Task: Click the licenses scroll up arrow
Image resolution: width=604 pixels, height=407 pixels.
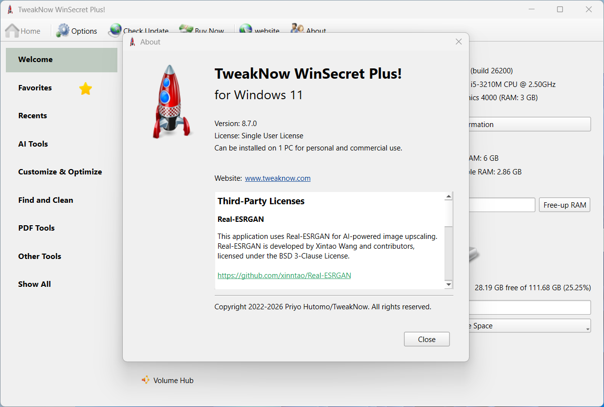Action: 448,196
